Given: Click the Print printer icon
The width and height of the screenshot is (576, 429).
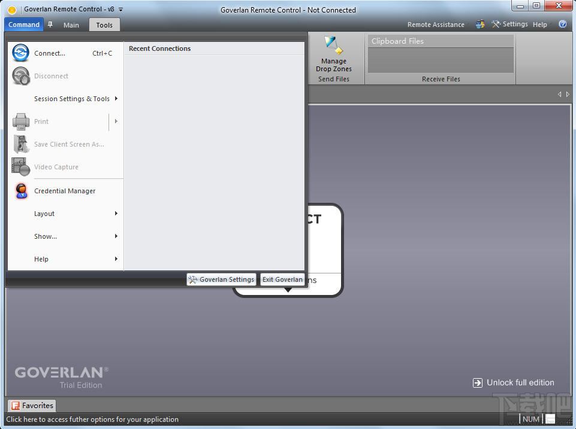Looking at the screenshot, I should (x=20, y=121).
